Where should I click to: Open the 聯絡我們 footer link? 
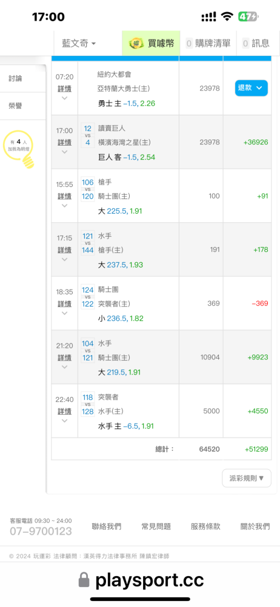click(x=106, y=526)
